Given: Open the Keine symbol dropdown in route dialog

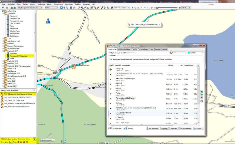Looking at the screenshot, I should (x=178, y=53).
